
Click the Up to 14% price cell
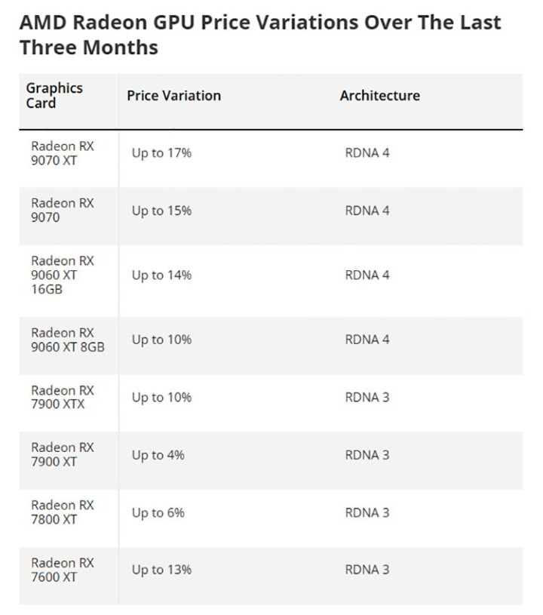click(x=161, y=275)
